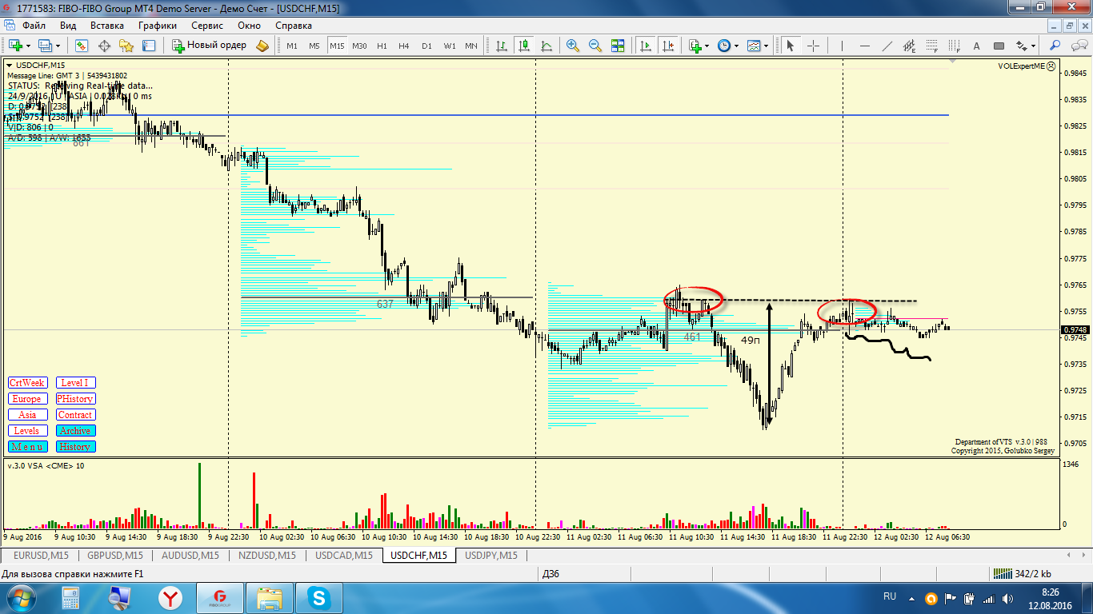Image resolution: width=1093 pixels, height=614 pixels.
Task: Expand the Profiles dropdown arrow
Action: click(58, 46)
